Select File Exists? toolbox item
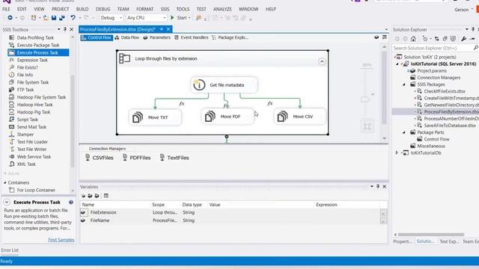 [28, 67]
